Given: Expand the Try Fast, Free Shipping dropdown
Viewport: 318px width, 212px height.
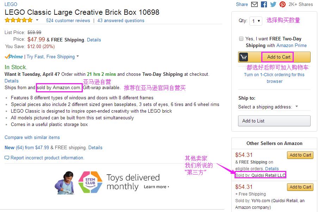Looking at the screenshot, I should point(77,57).
